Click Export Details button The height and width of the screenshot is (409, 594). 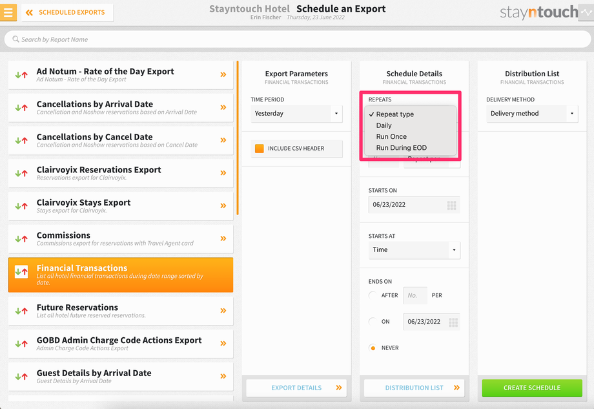296,388
